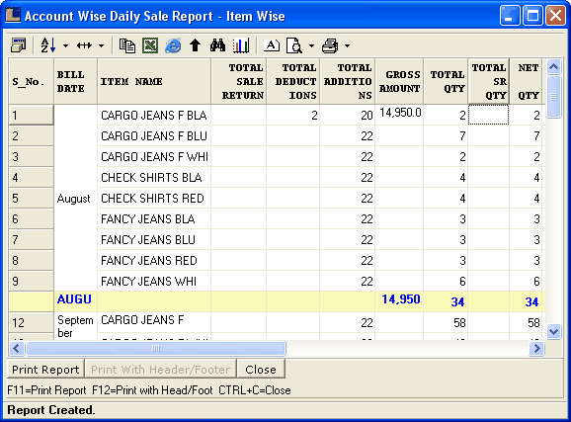Click the A-Z sort icon

point(48,45)
